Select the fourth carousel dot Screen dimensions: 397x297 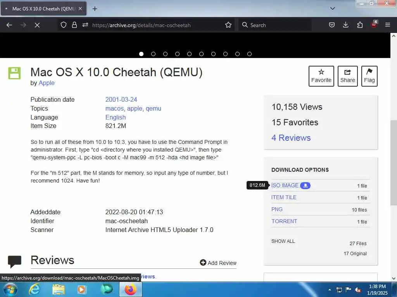[x=177, y=54]
